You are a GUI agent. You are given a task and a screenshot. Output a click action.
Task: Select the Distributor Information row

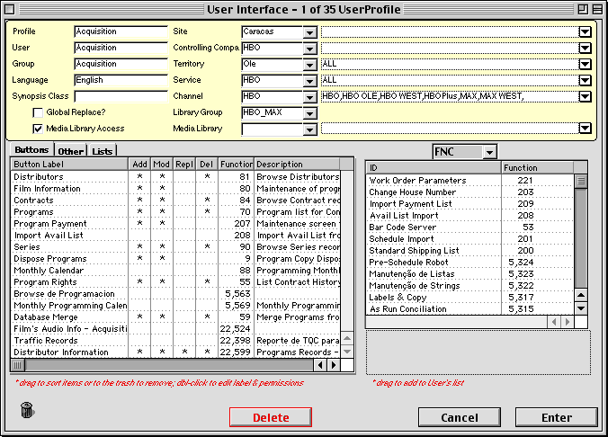[x=176, y=352]
